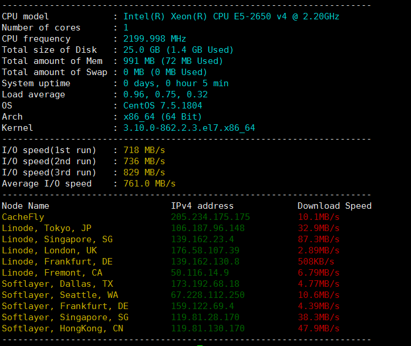Click the Linode, Tokyo, JP IP address
This screenshot has height=346, width=411.
207,228
